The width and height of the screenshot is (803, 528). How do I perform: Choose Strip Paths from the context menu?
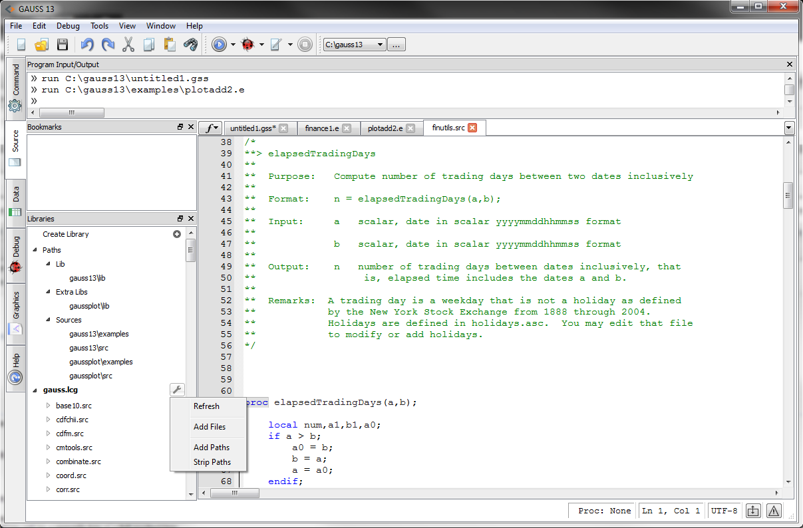[x=208, y=462]
